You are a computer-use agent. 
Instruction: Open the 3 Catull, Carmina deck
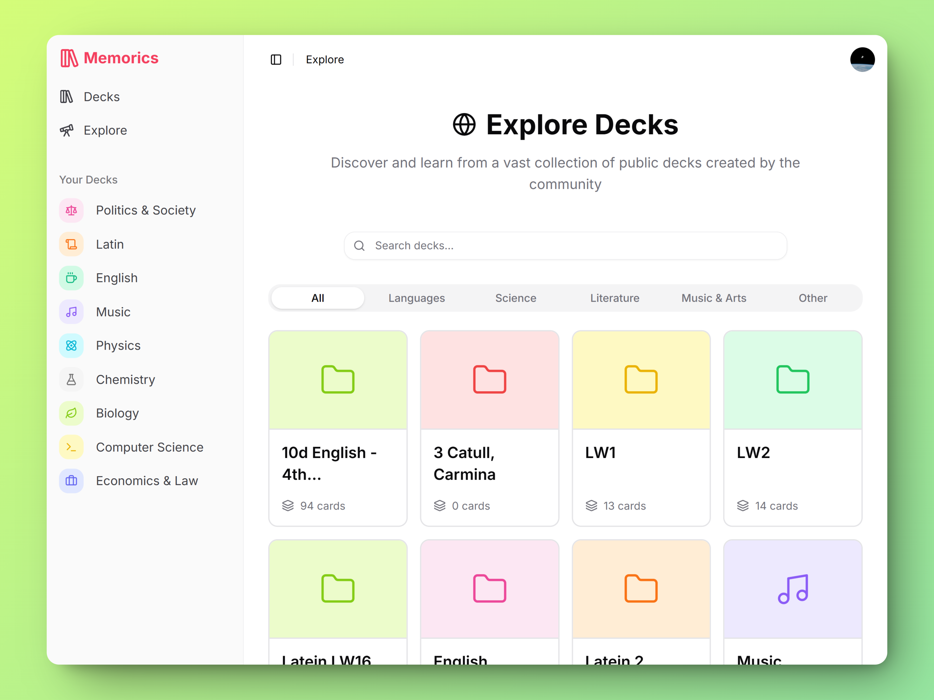pyautogui.click(x=489, y=428)
